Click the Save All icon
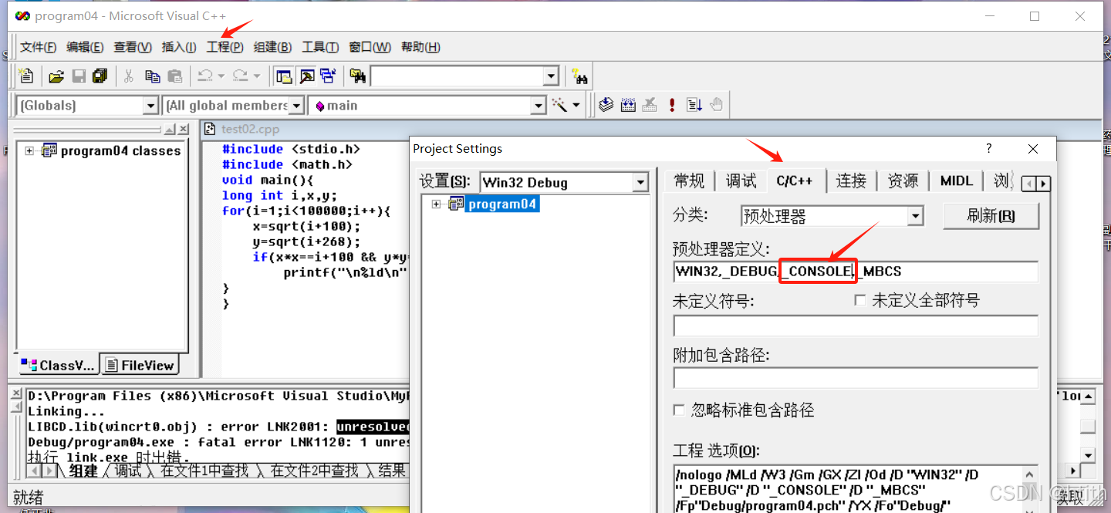Image resolution: width=1111 pixels, height=513 pixels. 100,76
